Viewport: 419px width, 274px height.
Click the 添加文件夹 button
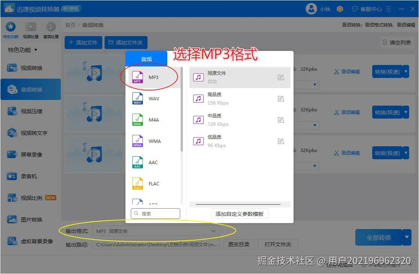coord(126,43)
